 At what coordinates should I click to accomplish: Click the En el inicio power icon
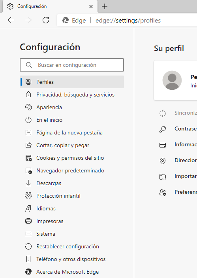pos(28,120)
